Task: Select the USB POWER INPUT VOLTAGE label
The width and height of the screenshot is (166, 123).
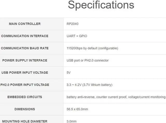Action: tap(25, 72)
